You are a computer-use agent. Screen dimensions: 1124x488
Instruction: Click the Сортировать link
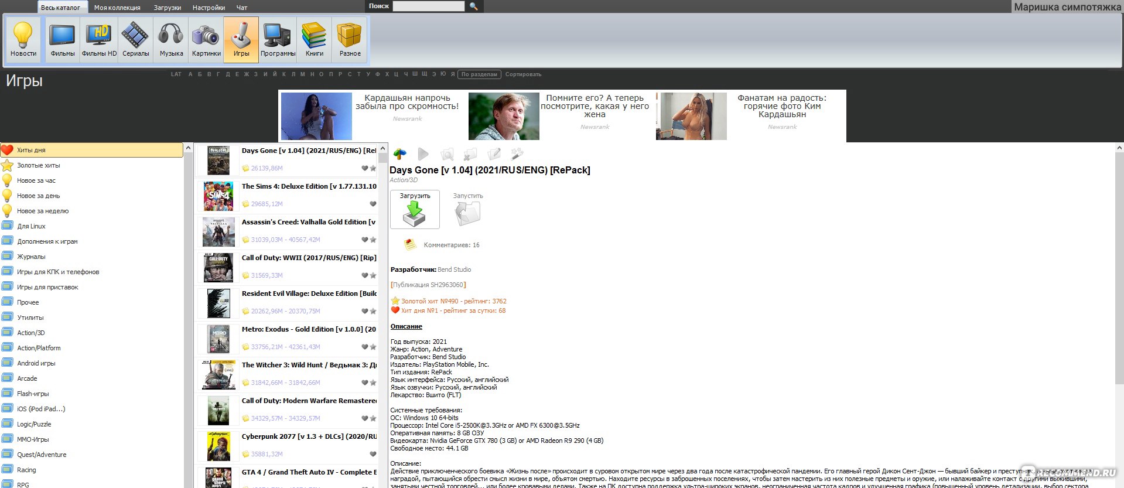(x=523, y=74)
